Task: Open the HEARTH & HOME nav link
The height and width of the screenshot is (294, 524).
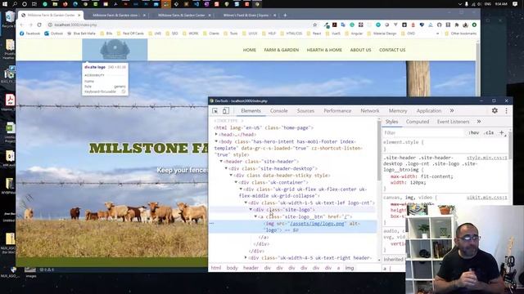Action: 324,50
